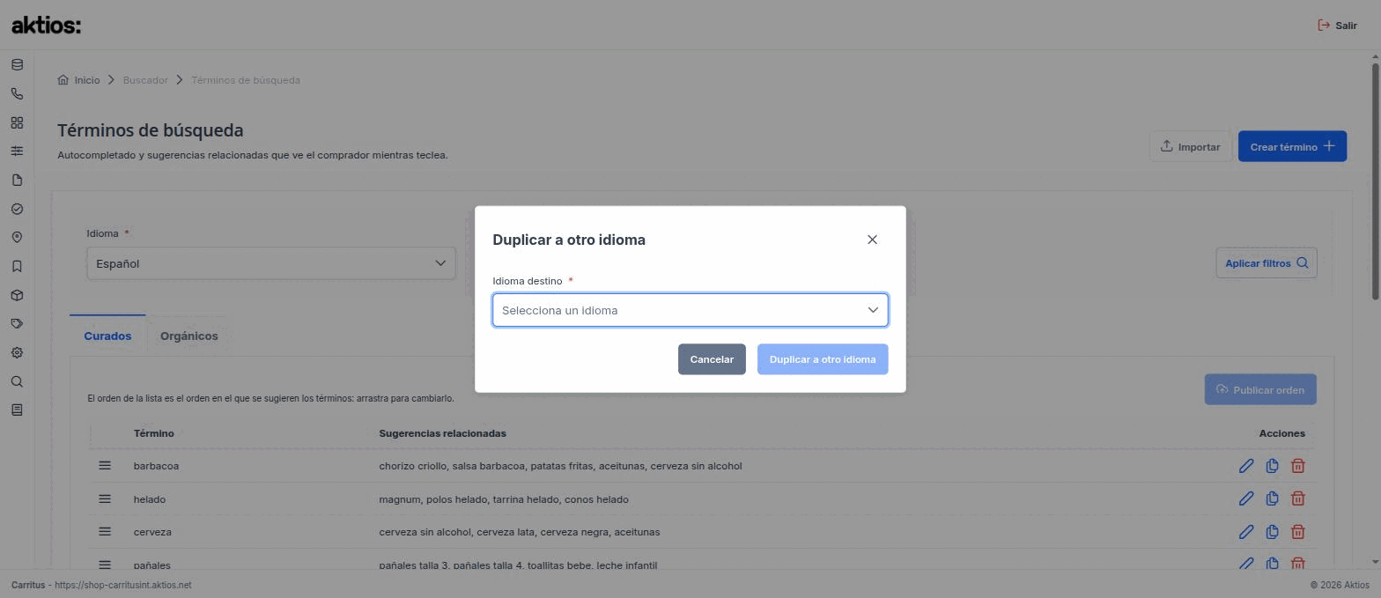Grab the drag handle of barbacoa row

pos(105,465)
